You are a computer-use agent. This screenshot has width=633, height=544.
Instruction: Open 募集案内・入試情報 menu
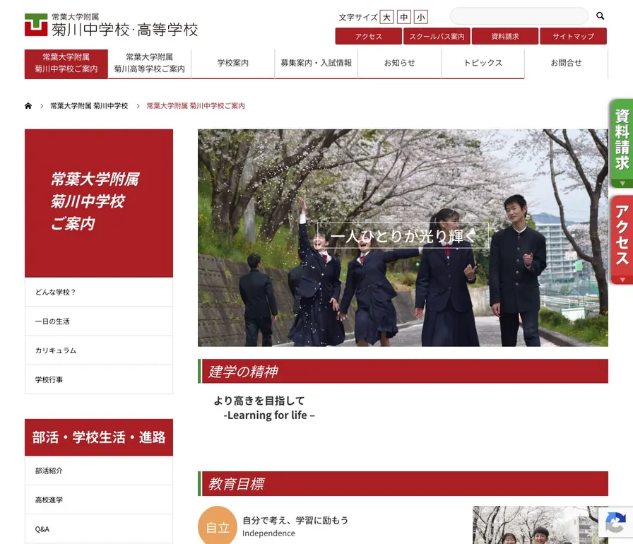(x=316, y=64)
